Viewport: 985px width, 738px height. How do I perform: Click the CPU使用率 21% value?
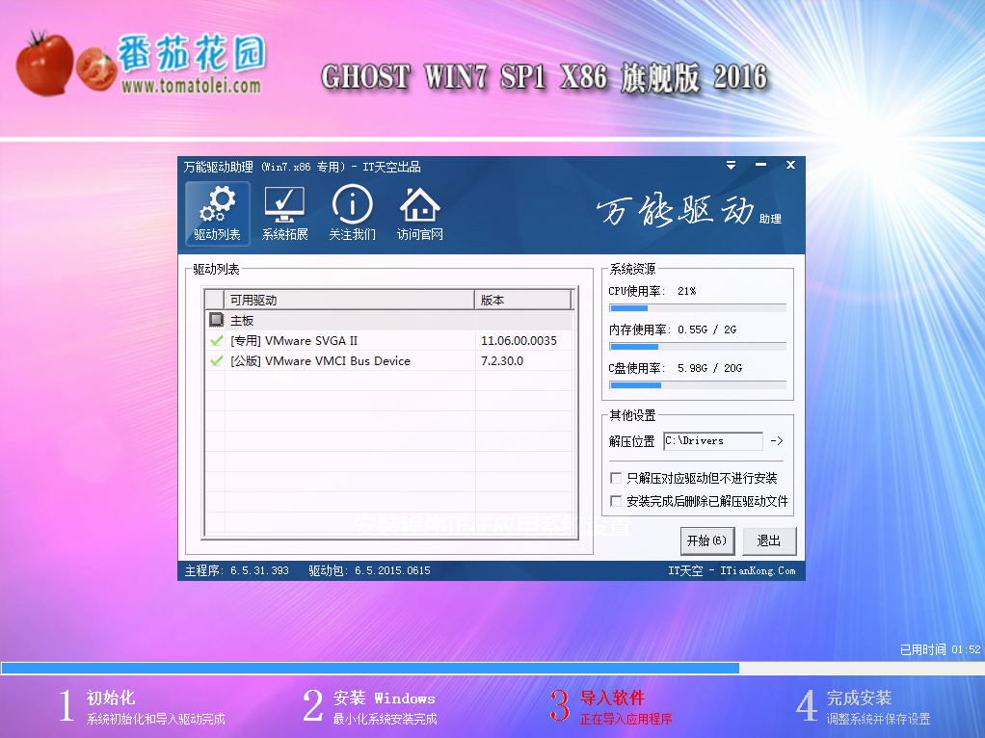coord(686,291)
